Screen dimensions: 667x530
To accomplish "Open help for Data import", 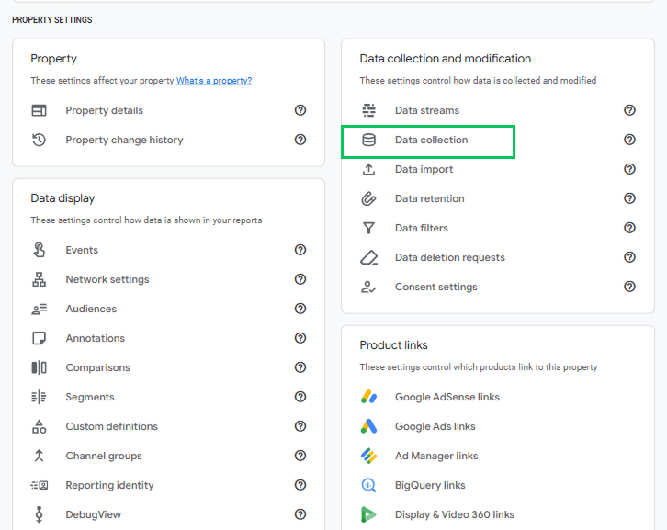I will [x=629, y=169].
